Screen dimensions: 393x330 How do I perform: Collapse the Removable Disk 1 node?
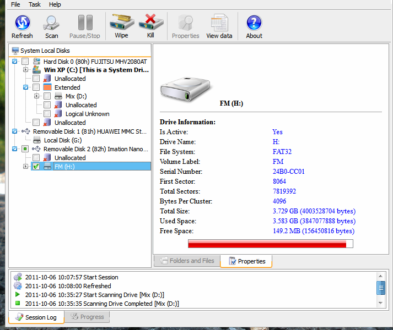[x=14, y=131]
